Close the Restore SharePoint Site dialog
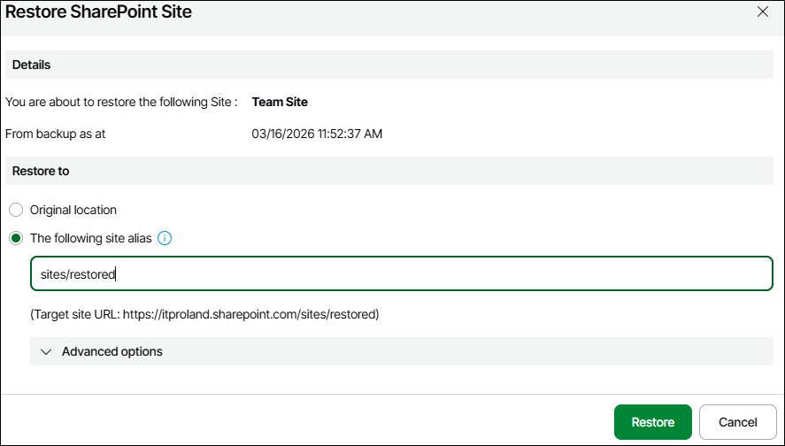The image size is (785, 446). tap(763, 12)
